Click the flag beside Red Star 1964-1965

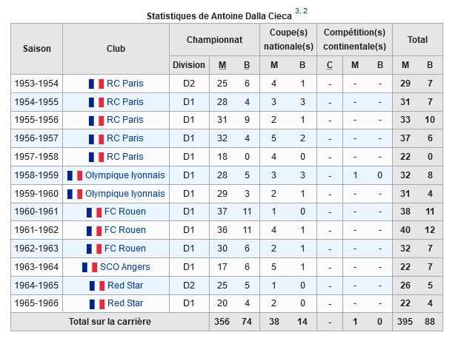click(x=97, y=286)
